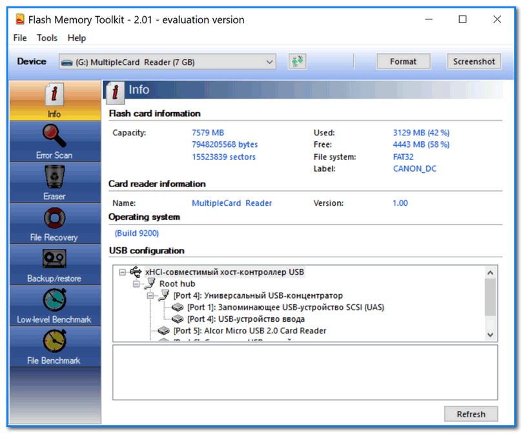523x434 pixels.
Task: Click the value 15523839 sectors
Action: [223, 157]
